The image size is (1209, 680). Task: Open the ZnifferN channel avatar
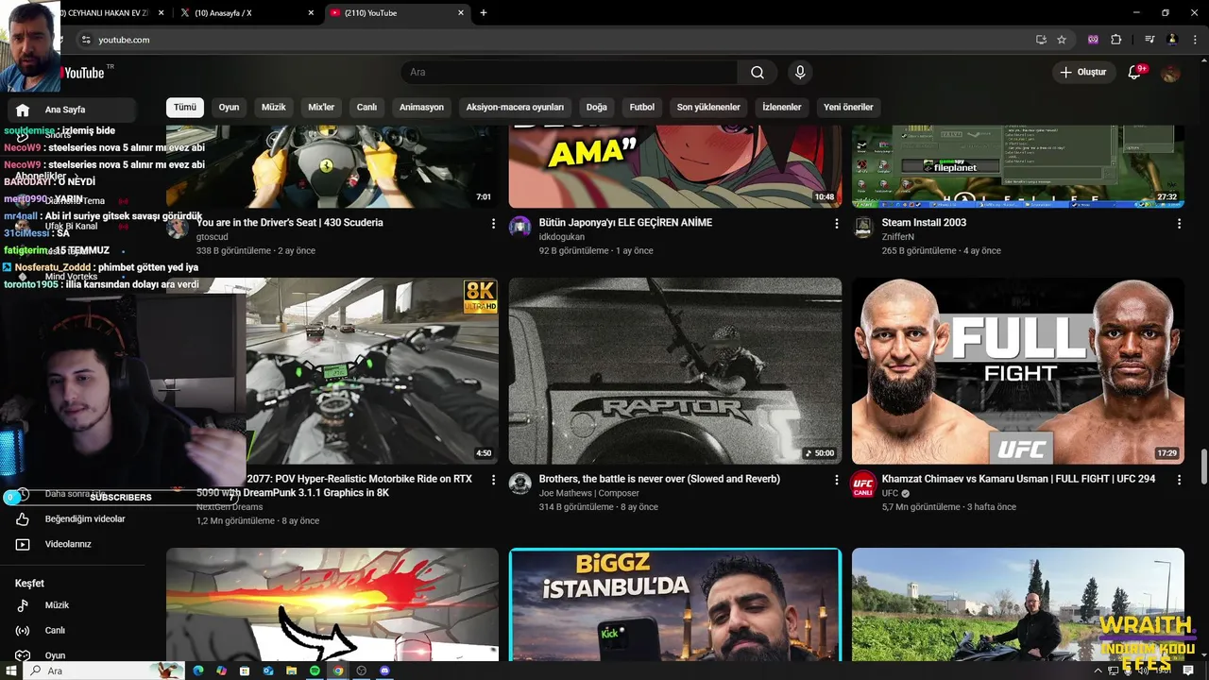pyautogui.click(x=863, y=228)
